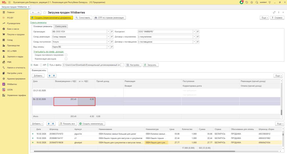Image resolution: width=287 pixels, height=154 pixels.
Task: Open the Организация field's open-form icon
Action: (x=112, y=32)
